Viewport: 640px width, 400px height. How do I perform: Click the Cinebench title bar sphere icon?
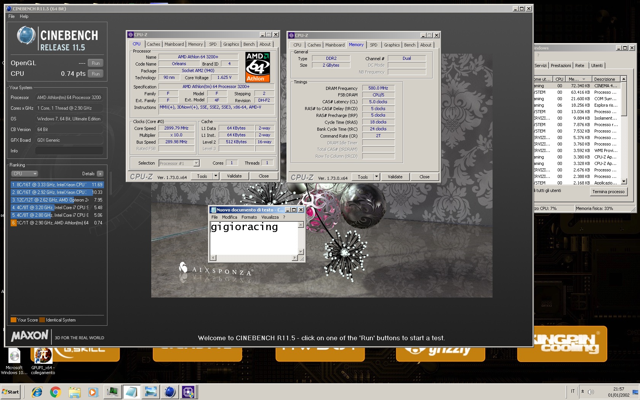[9, 8]
